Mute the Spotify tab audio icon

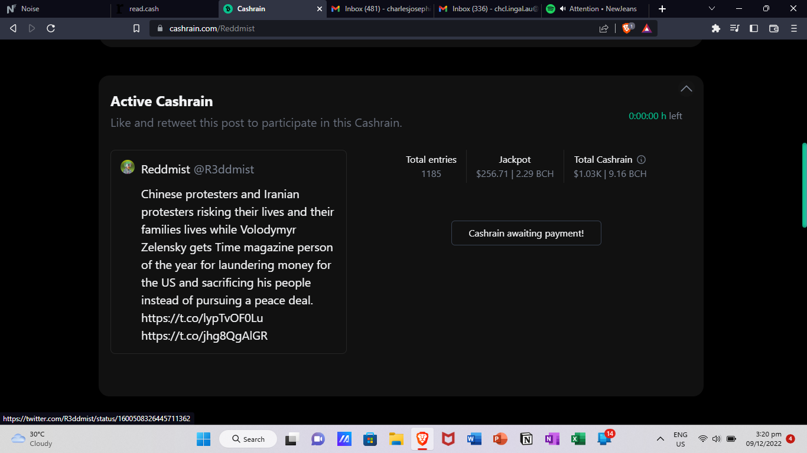tap(563, 9)
